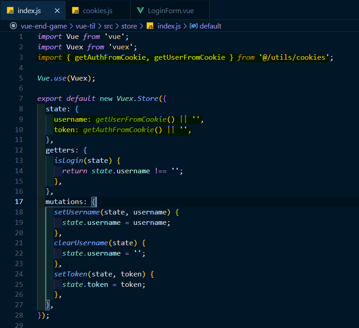Screen dimensions: 359x328
Task: Click the mutations: key on line 17
Action: pyautogui.click(x=66, y=202)
